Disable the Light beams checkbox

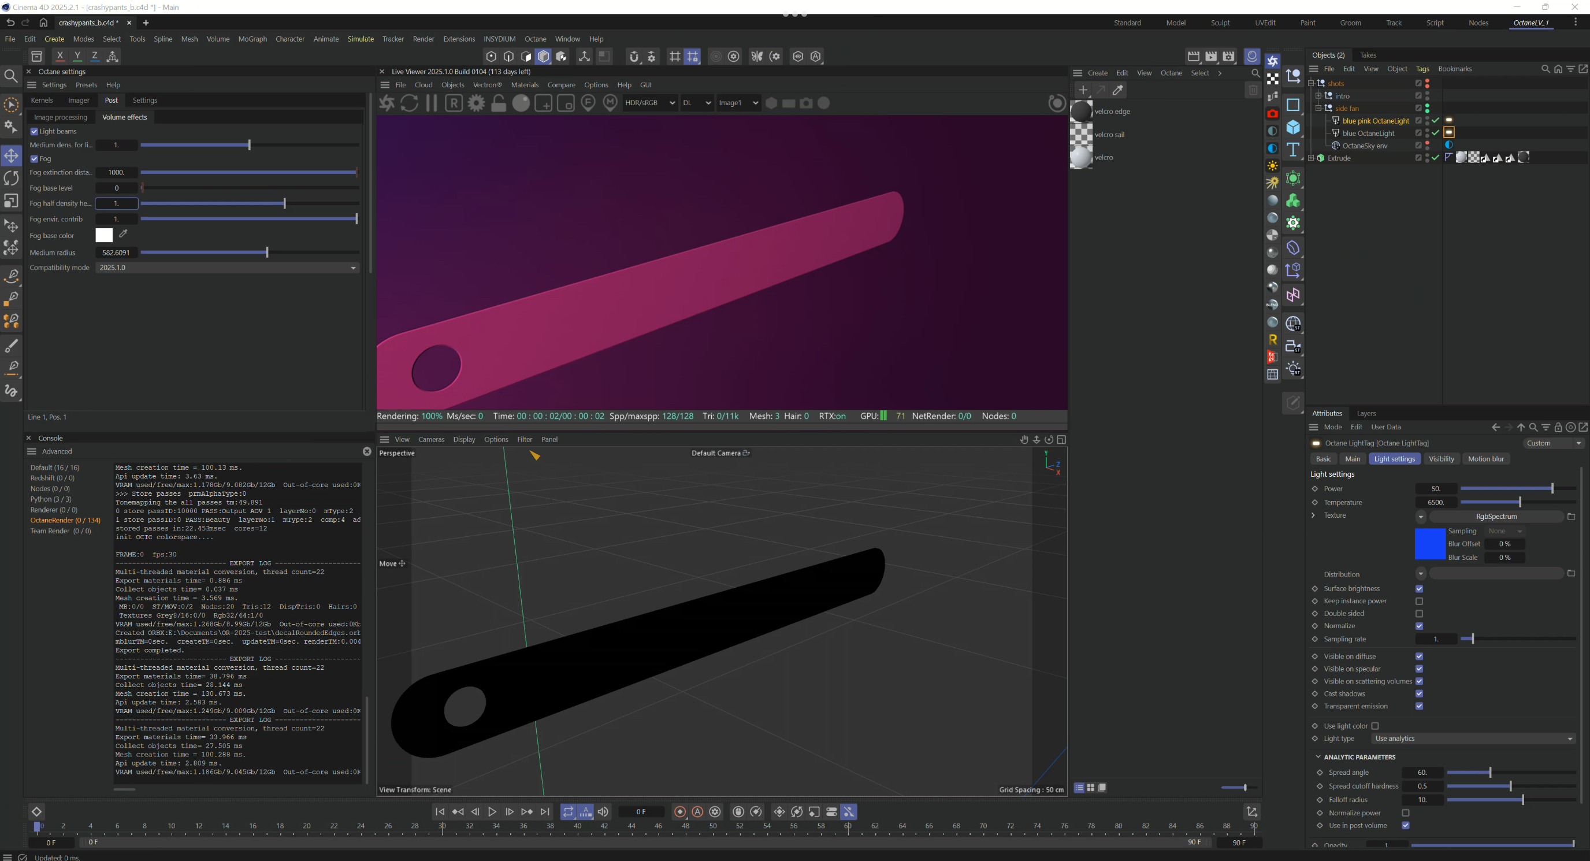pyautogui.click(x=35, y=132)
